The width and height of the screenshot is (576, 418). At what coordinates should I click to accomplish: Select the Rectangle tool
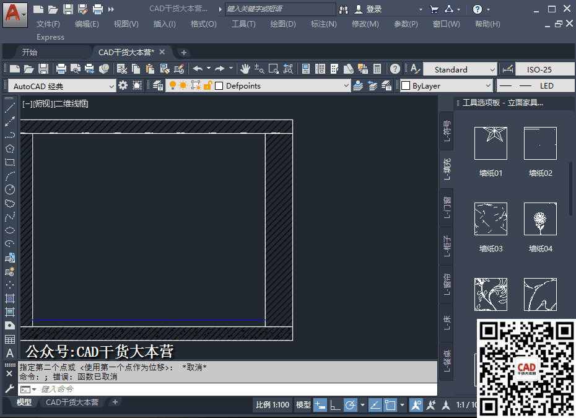[x=10, y=162]
